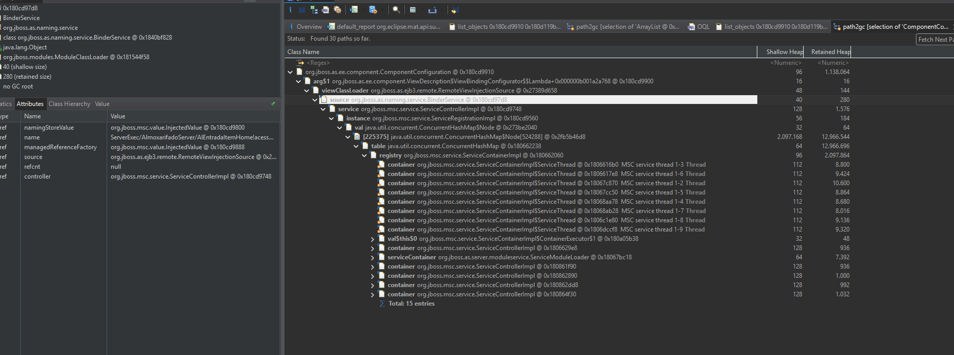The width and height of the screenshot is (954, 355).
Task: Run Expert System Test reports icon
Action: 354,10
